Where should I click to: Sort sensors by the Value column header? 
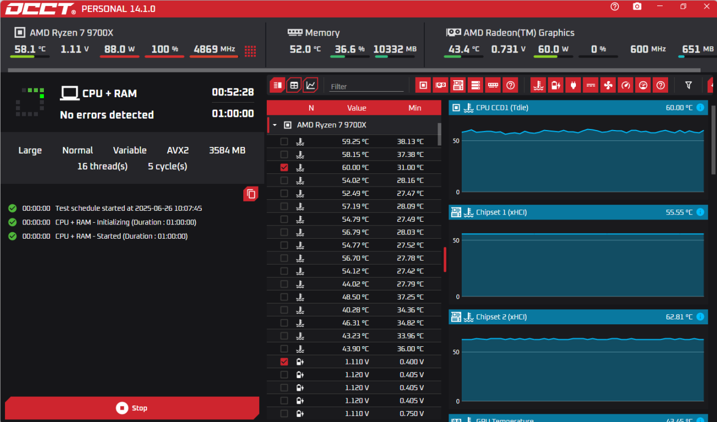356,108
